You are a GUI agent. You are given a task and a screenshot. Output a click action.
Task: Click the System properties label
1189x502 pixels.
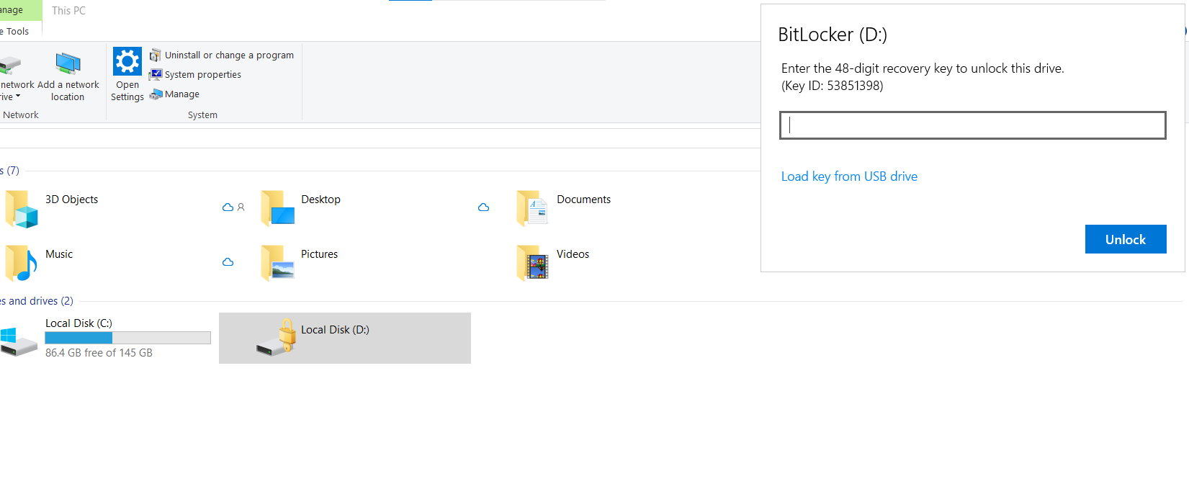pos(203,74)
